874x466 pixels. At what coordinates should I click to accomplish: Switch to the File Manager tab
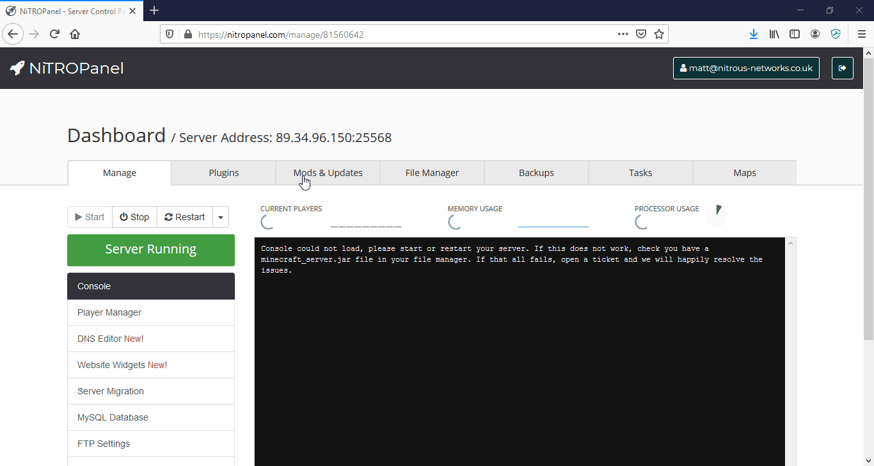[x=433, y=173]
